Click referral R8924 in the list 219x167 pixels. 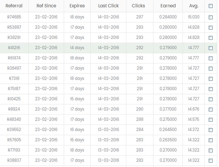pos(14,109)
